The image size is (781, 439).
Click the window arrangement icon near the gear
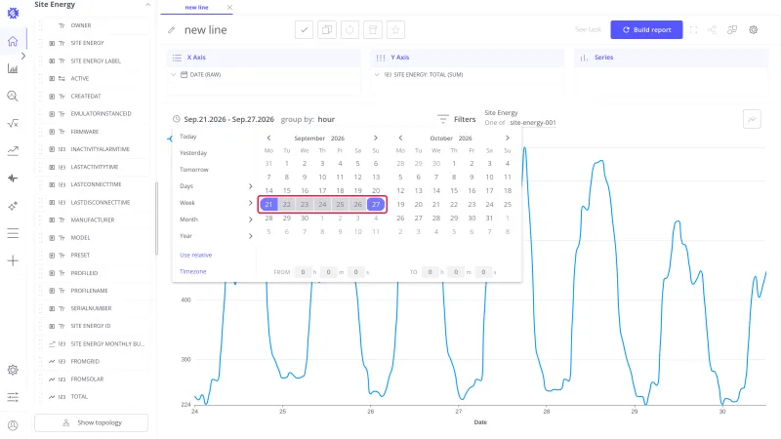[732, 30]
